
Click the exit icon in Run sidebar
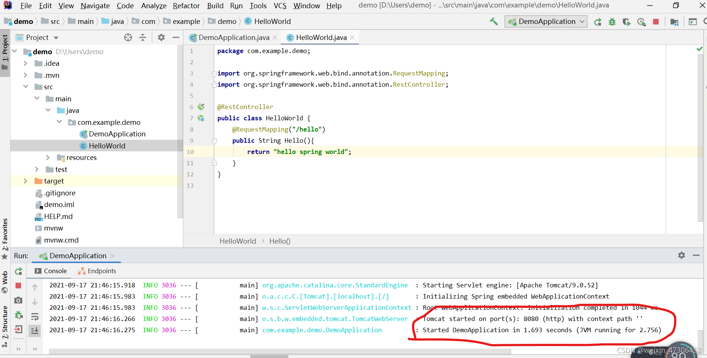(18, 329)
